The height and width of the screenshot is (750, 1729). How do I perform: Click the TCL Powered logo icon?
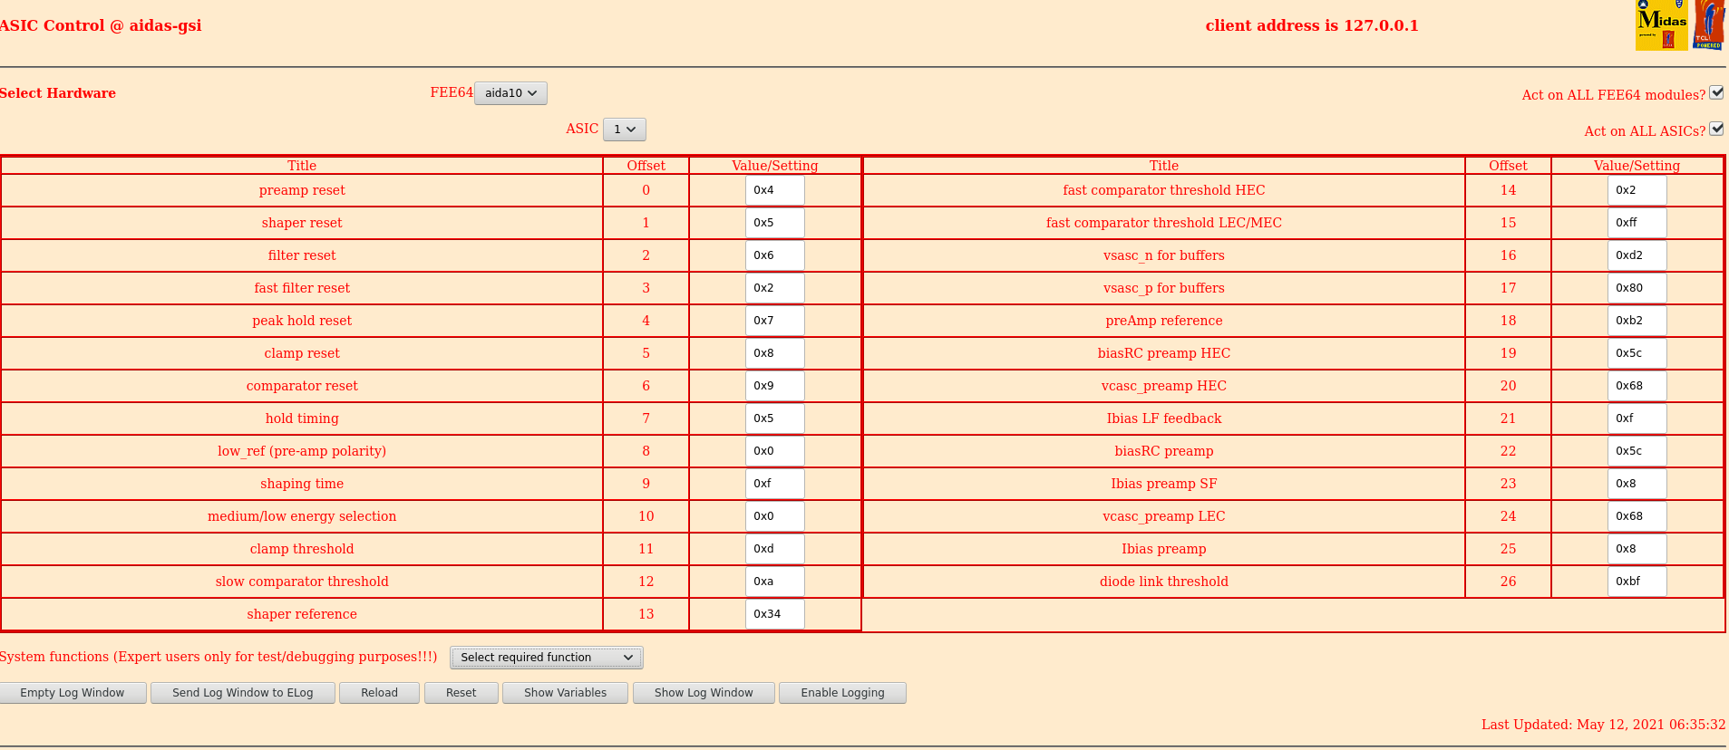pos(1708,25)
